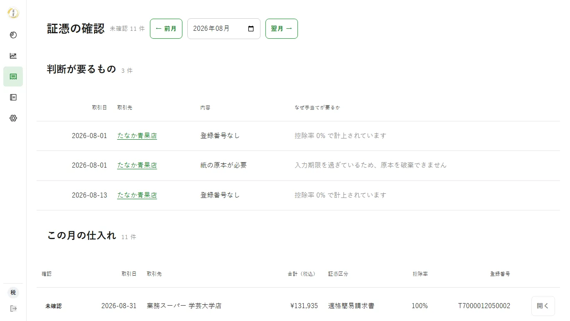Click the 入力期限を過ぎているため reason text
The image size is (570, 321).
coord(371,165)
